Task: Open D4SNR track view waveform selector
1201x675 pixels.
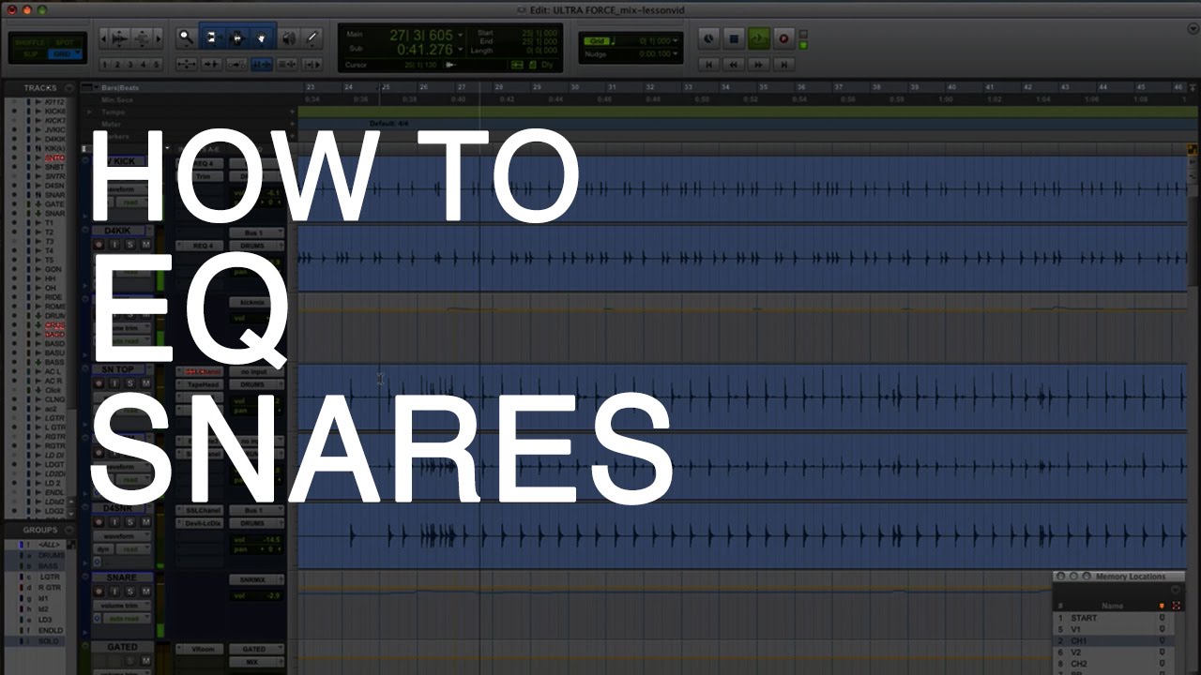Action: (x=122, y=536)
